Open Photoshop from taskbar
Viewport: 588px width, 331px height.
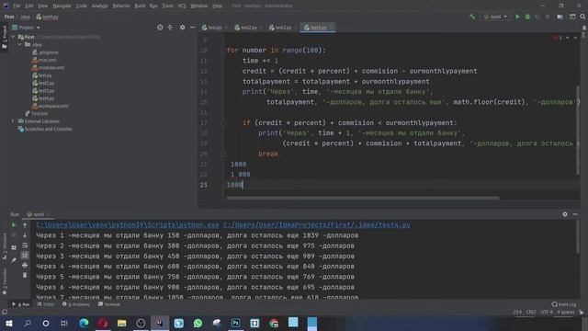(235, 323)
